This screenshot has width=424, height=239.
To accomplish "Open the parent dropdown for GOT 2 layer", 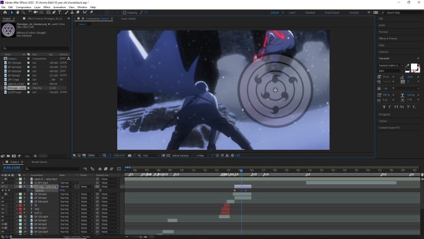I will [x=110, y=213].
